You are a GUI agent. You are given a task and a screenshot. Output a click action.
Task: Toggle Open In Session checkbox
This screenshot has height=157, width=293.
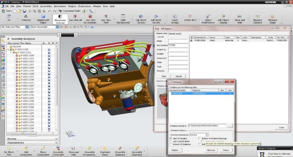click(171, 139)
